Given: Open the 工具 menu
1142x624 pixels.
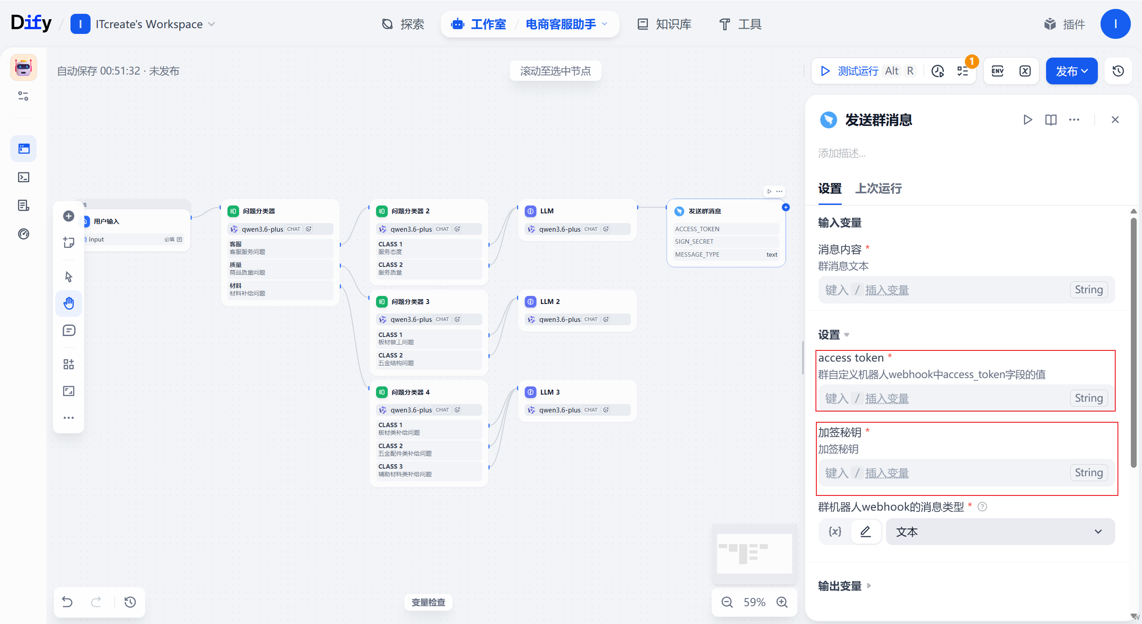Looking at the screenshot, I should 741,24.
